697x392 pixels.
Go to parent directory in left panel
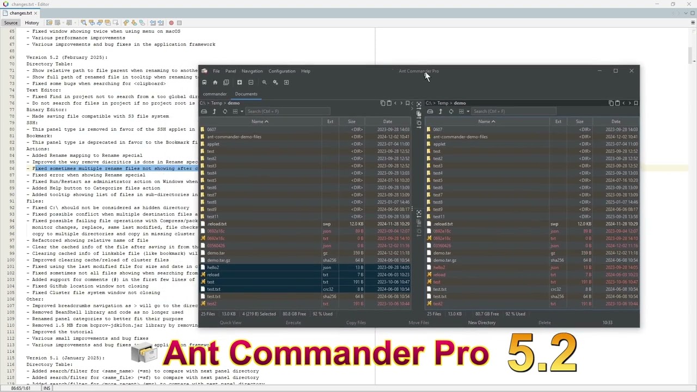tap(214, 111)
